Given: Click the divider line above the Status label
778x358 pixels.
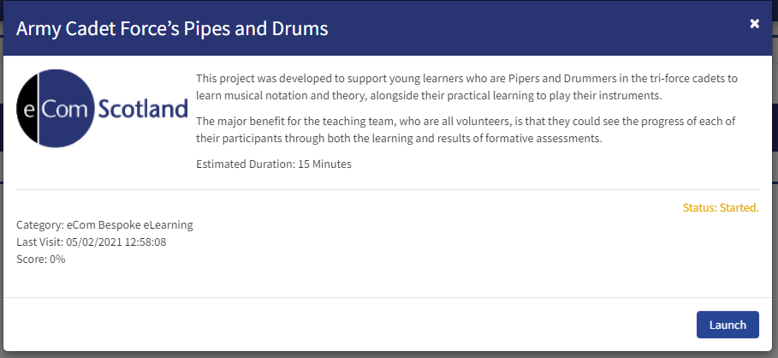Looking at the screenshot, I should pyautogui.click(x=388, y=189).
